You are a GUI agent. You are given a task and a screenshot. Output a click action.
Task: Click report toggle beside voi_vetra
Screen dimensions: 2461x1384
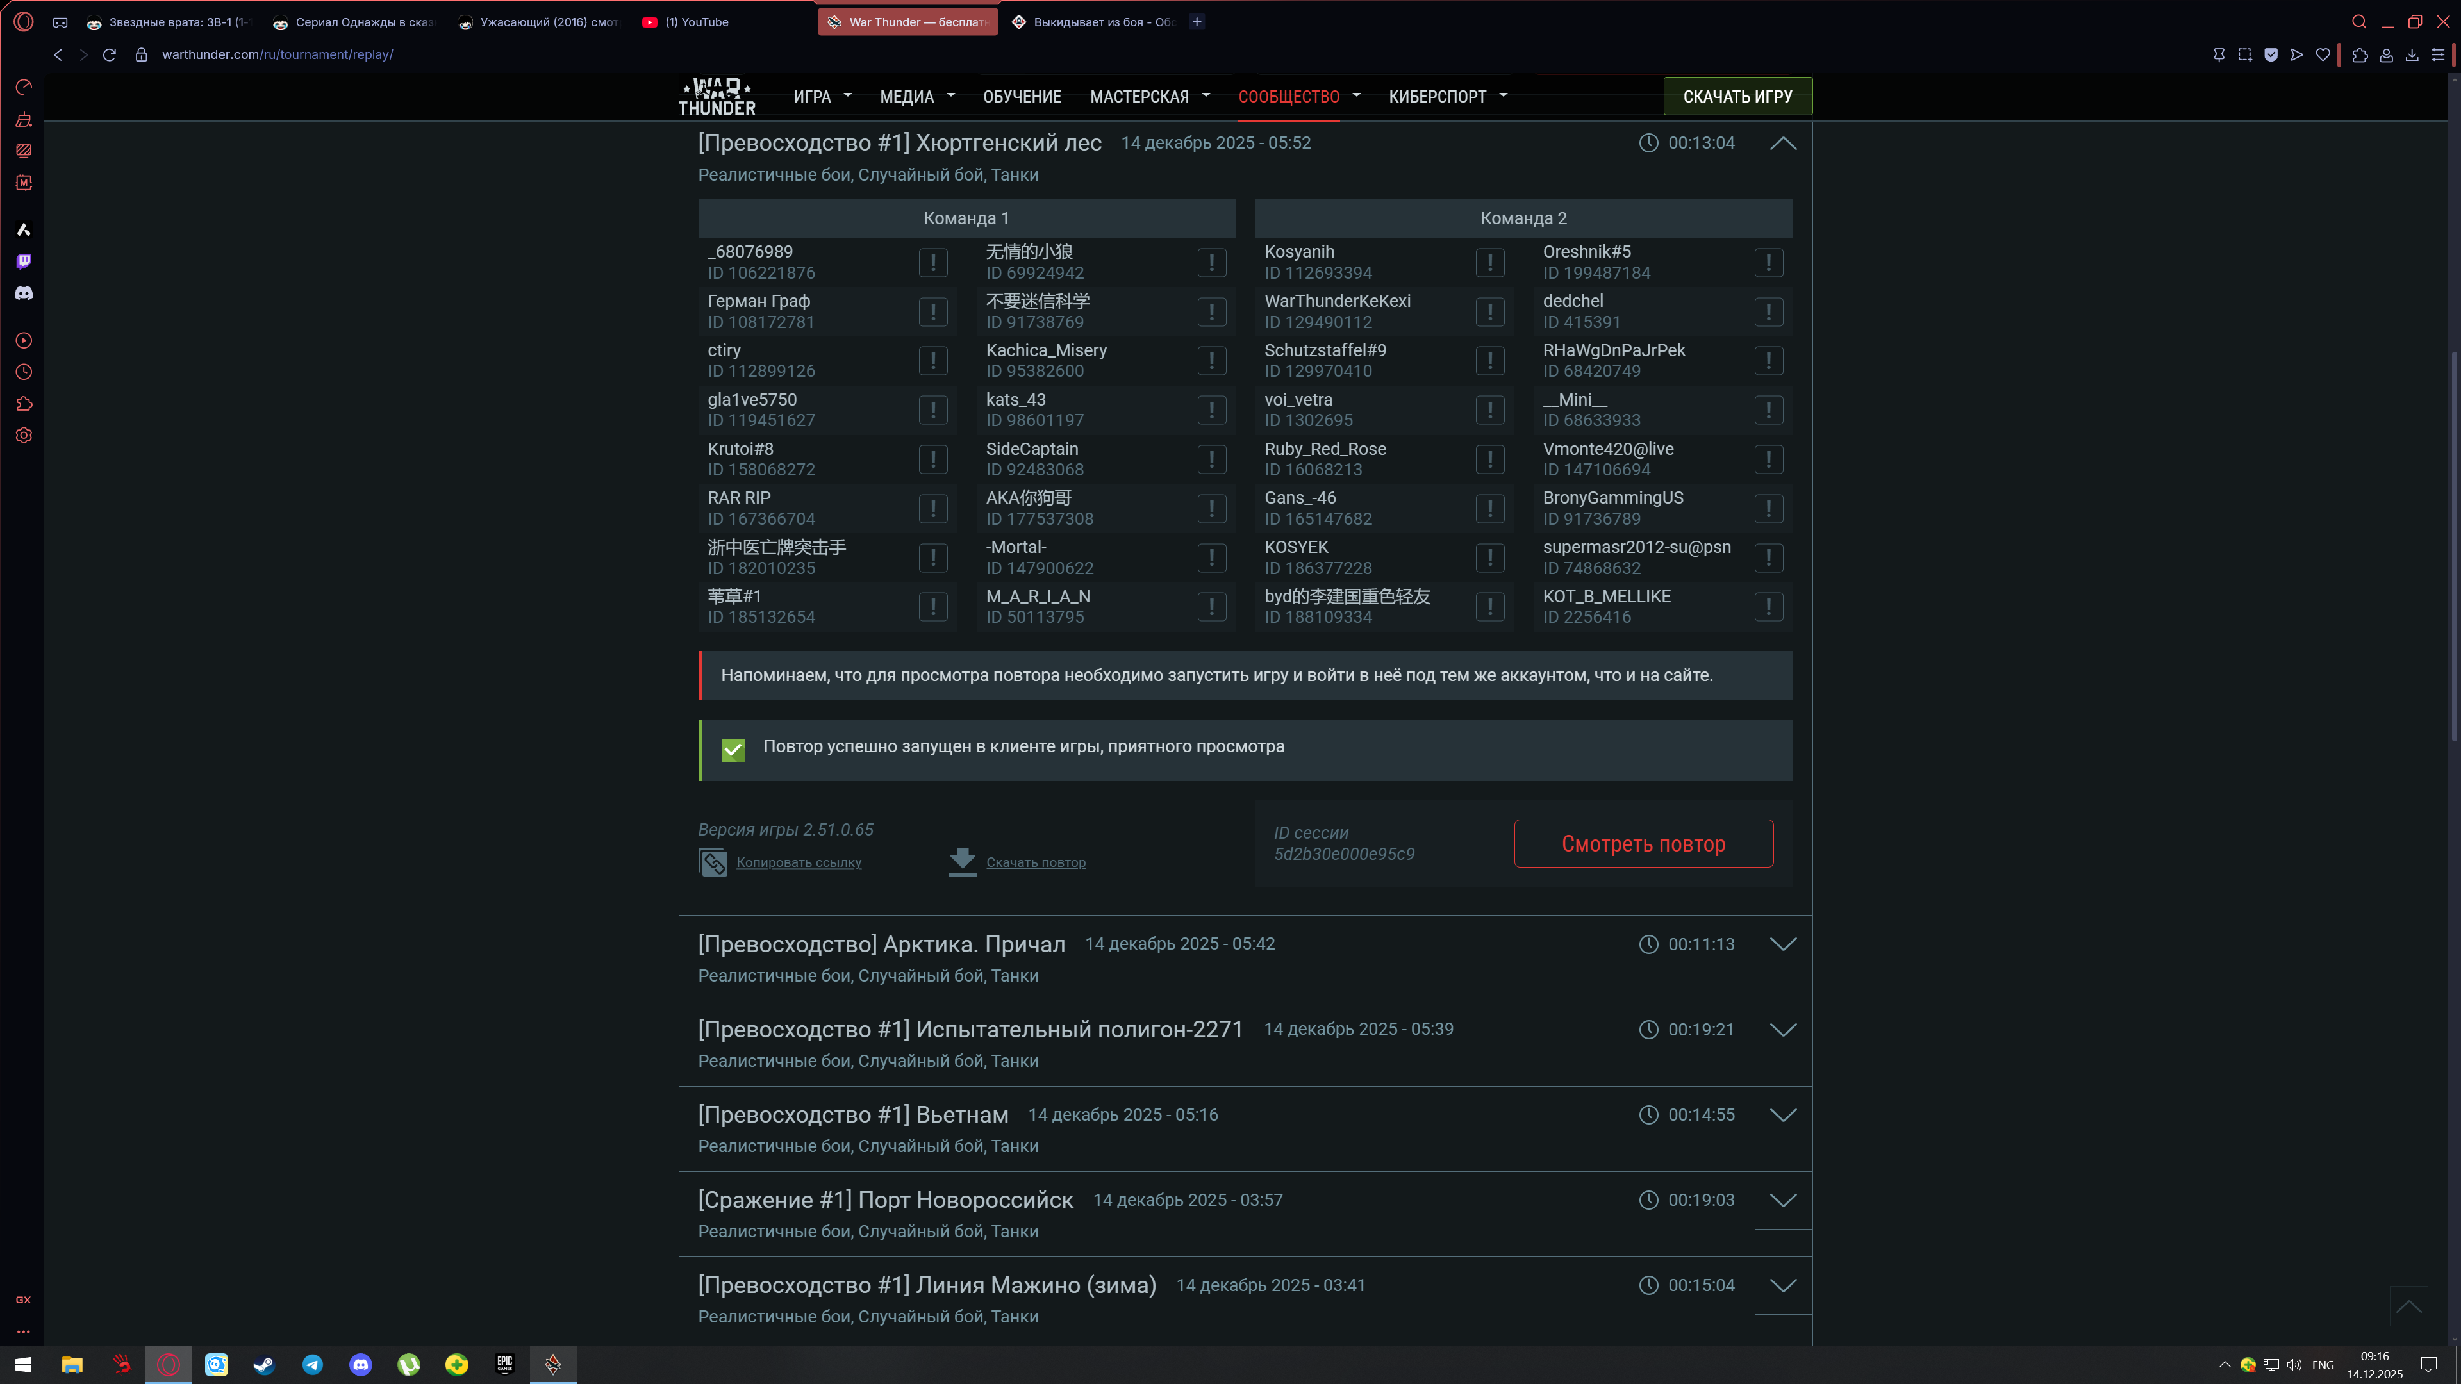pyautogui.click(x=1489, y=410)
